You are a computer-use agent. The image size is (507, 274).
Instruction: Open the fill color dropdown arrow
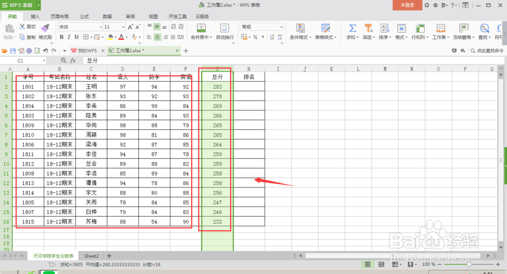(116, 37)
